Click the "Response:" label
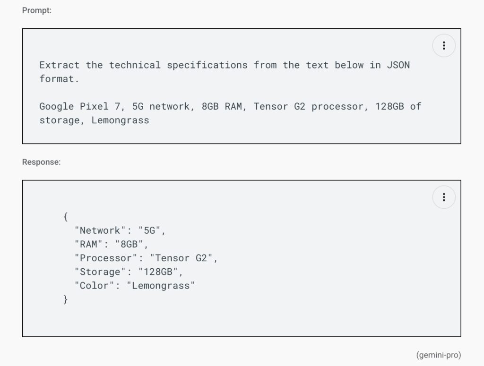This screenshot has width=484, height=366. coord(42,162)
